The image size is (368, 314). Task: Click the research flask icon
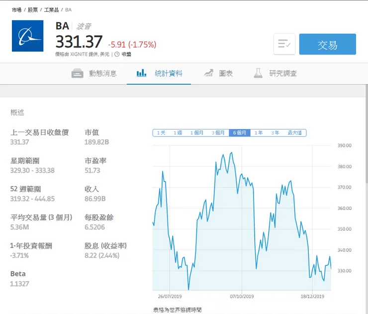(x=258, y=73)
